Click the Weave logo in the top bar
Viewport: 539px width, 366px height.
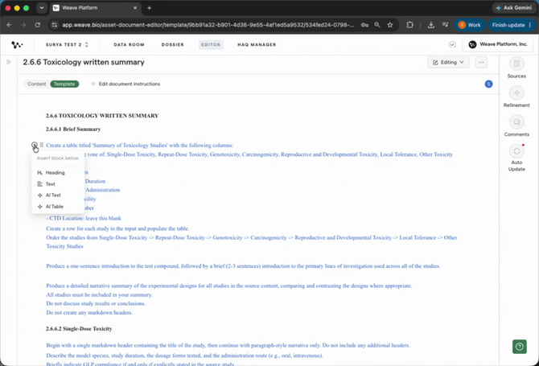coord(17,45)
